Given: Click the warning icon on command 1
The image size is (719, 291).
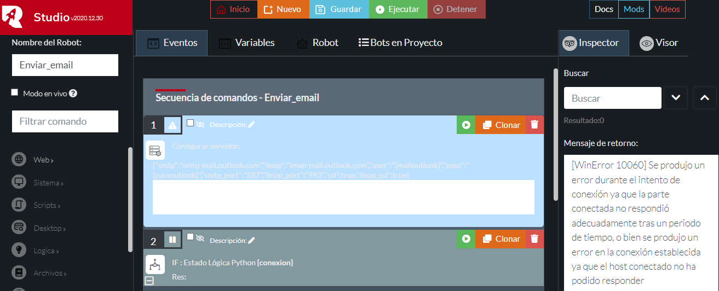Looking at the screenshot, I should (x=172, y=125).
